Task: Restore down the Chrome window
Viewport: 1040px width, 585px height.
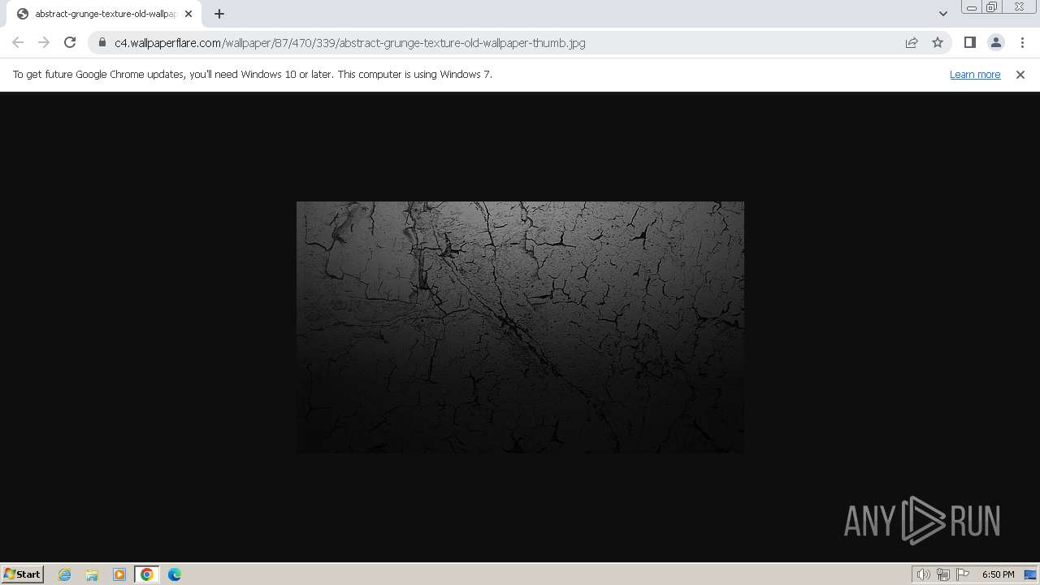Action: [991, 7]
